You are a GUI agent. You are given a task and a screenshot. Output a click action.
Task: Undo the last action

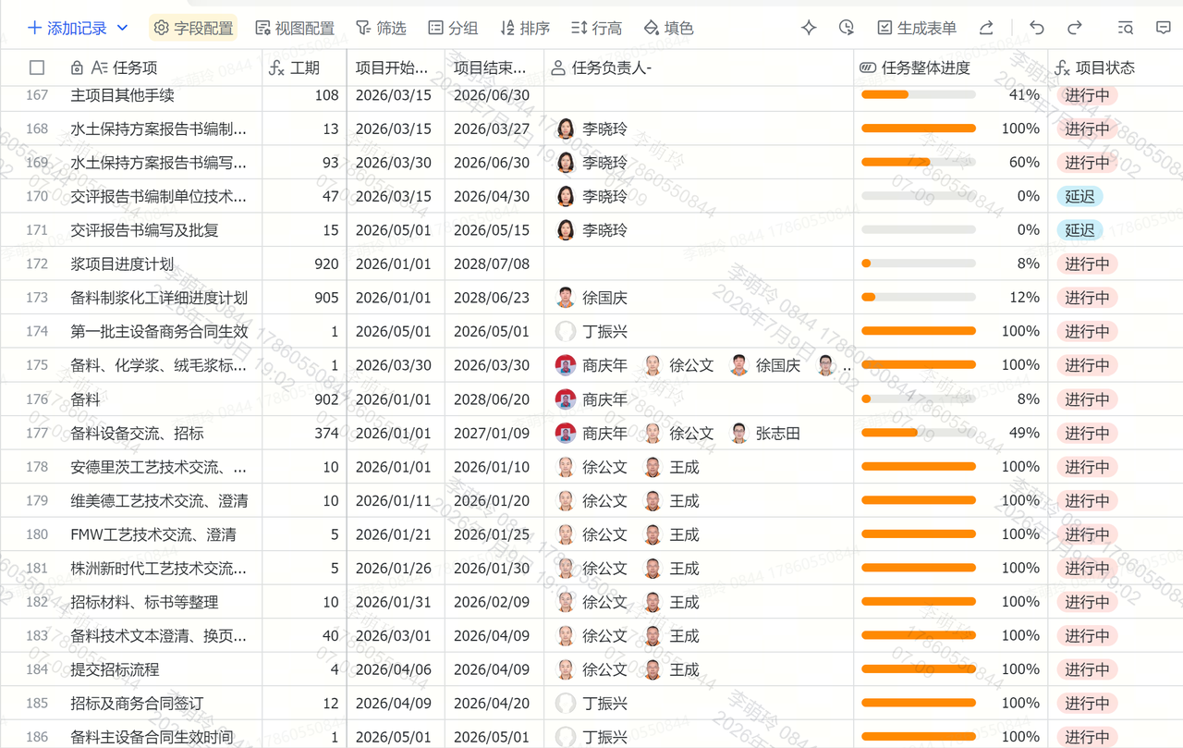click(1037, 28)
